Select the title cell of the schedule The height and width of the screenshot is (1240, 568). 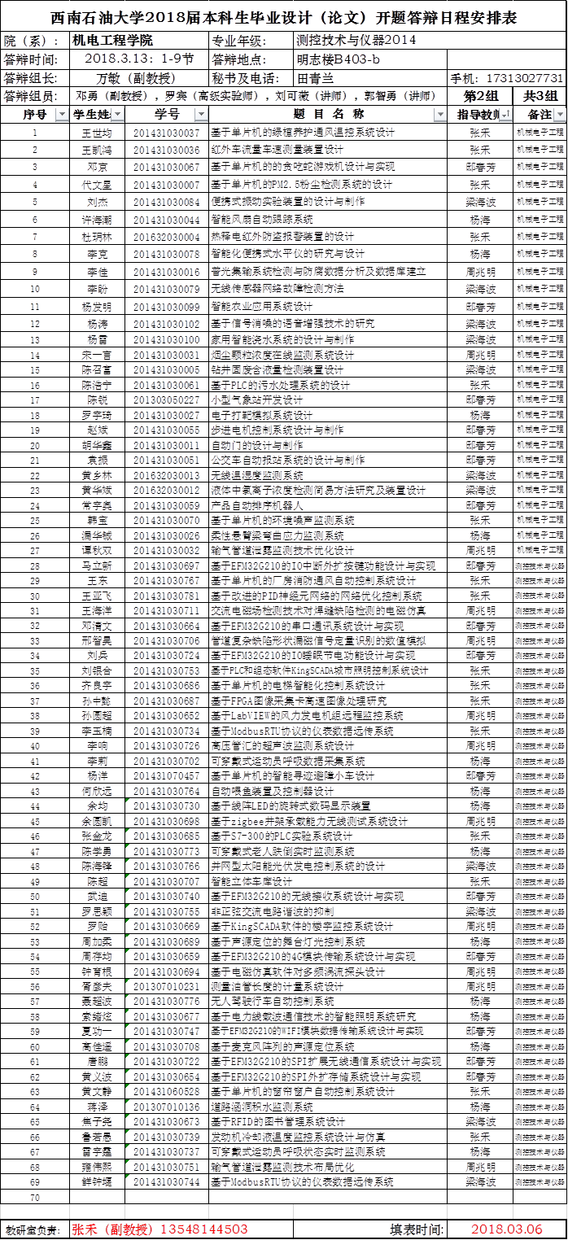(283, 18)
